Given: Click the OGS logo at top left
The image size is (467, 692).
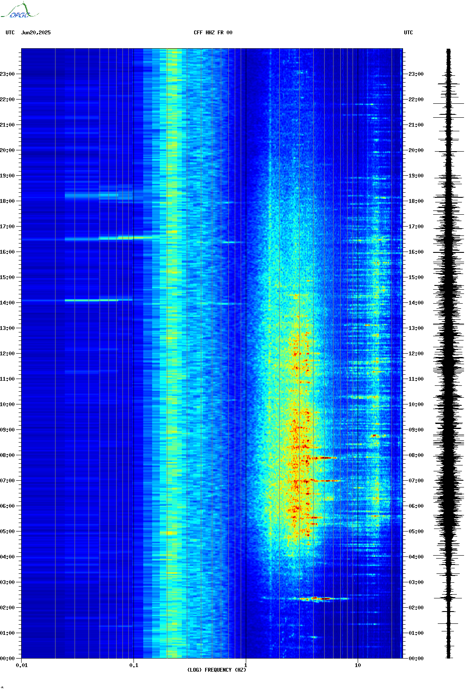Looking at the screenshot, I should tap(19, 11).
